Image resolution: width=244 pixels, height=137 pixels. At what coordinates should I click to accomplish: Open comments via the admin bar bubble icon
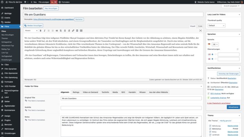[x=25, y=2]
